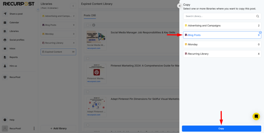Viewport: 264px width, 133px height.
Task: Close the Copy panel with X
Action: pos(180,6)
